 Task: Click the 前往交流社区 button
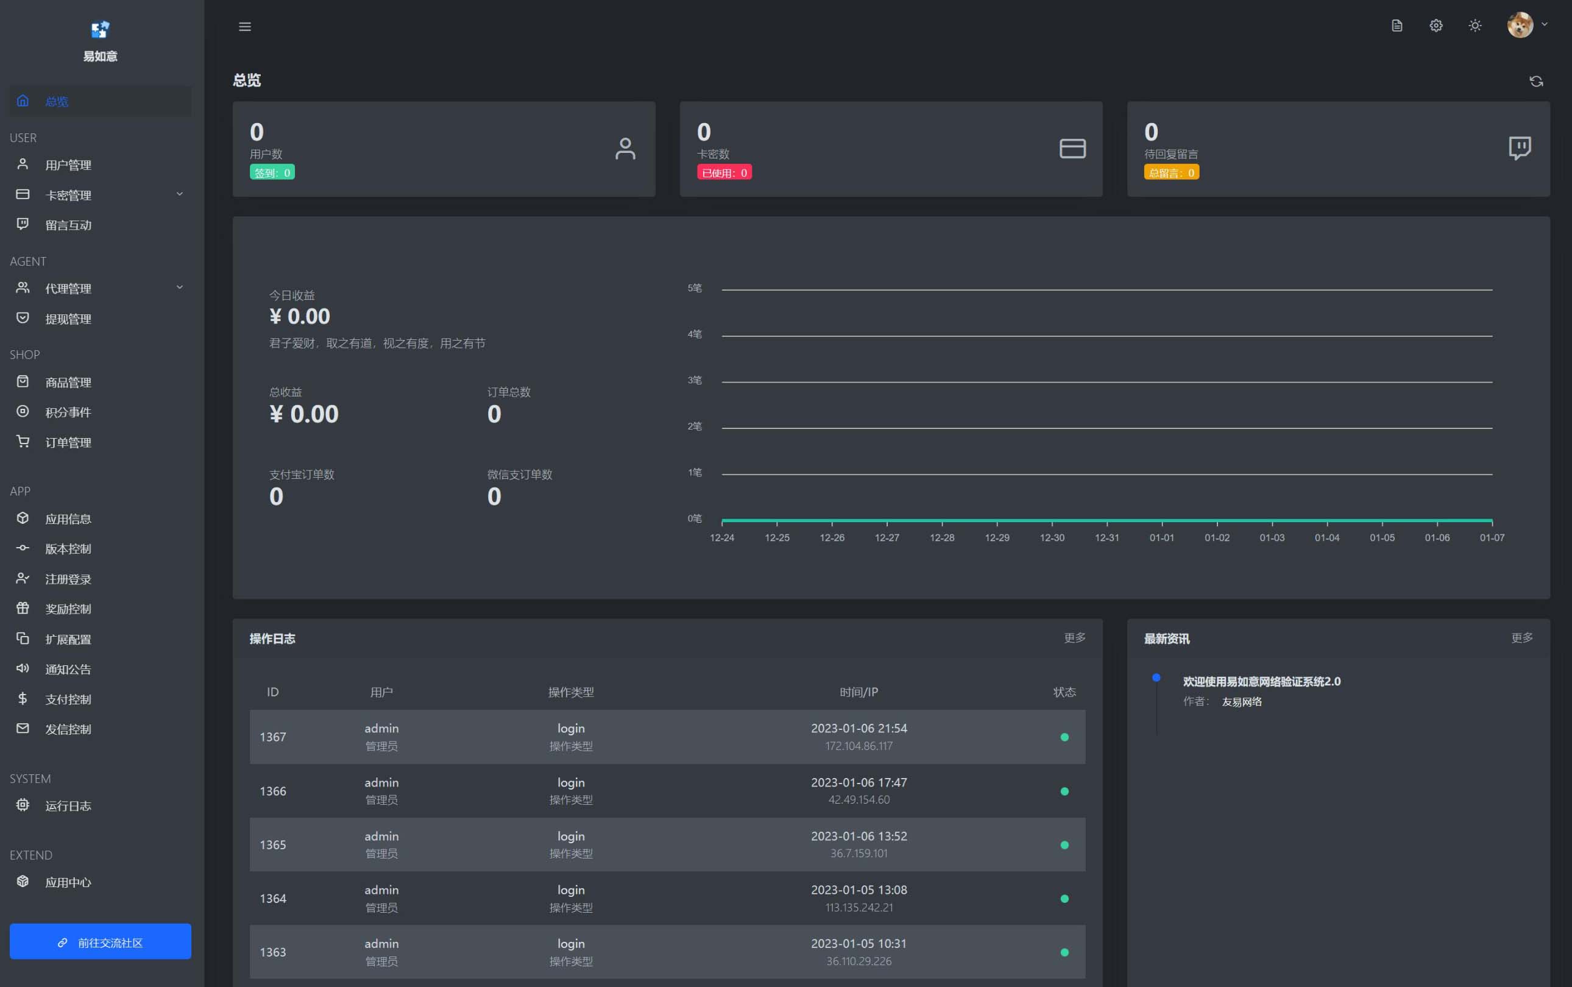101,941
